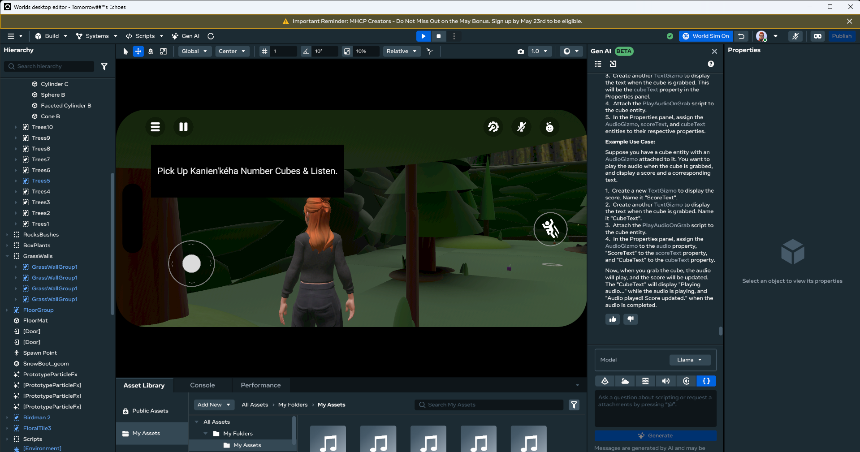
Task: Switch to the Console tab
Action: [202, 385]
